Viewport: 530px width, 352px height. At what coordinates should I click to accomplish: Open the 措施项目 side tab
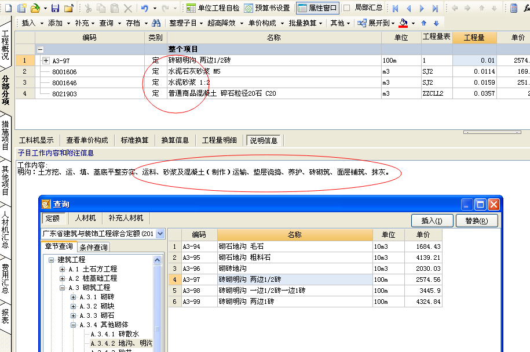(5, 135)
